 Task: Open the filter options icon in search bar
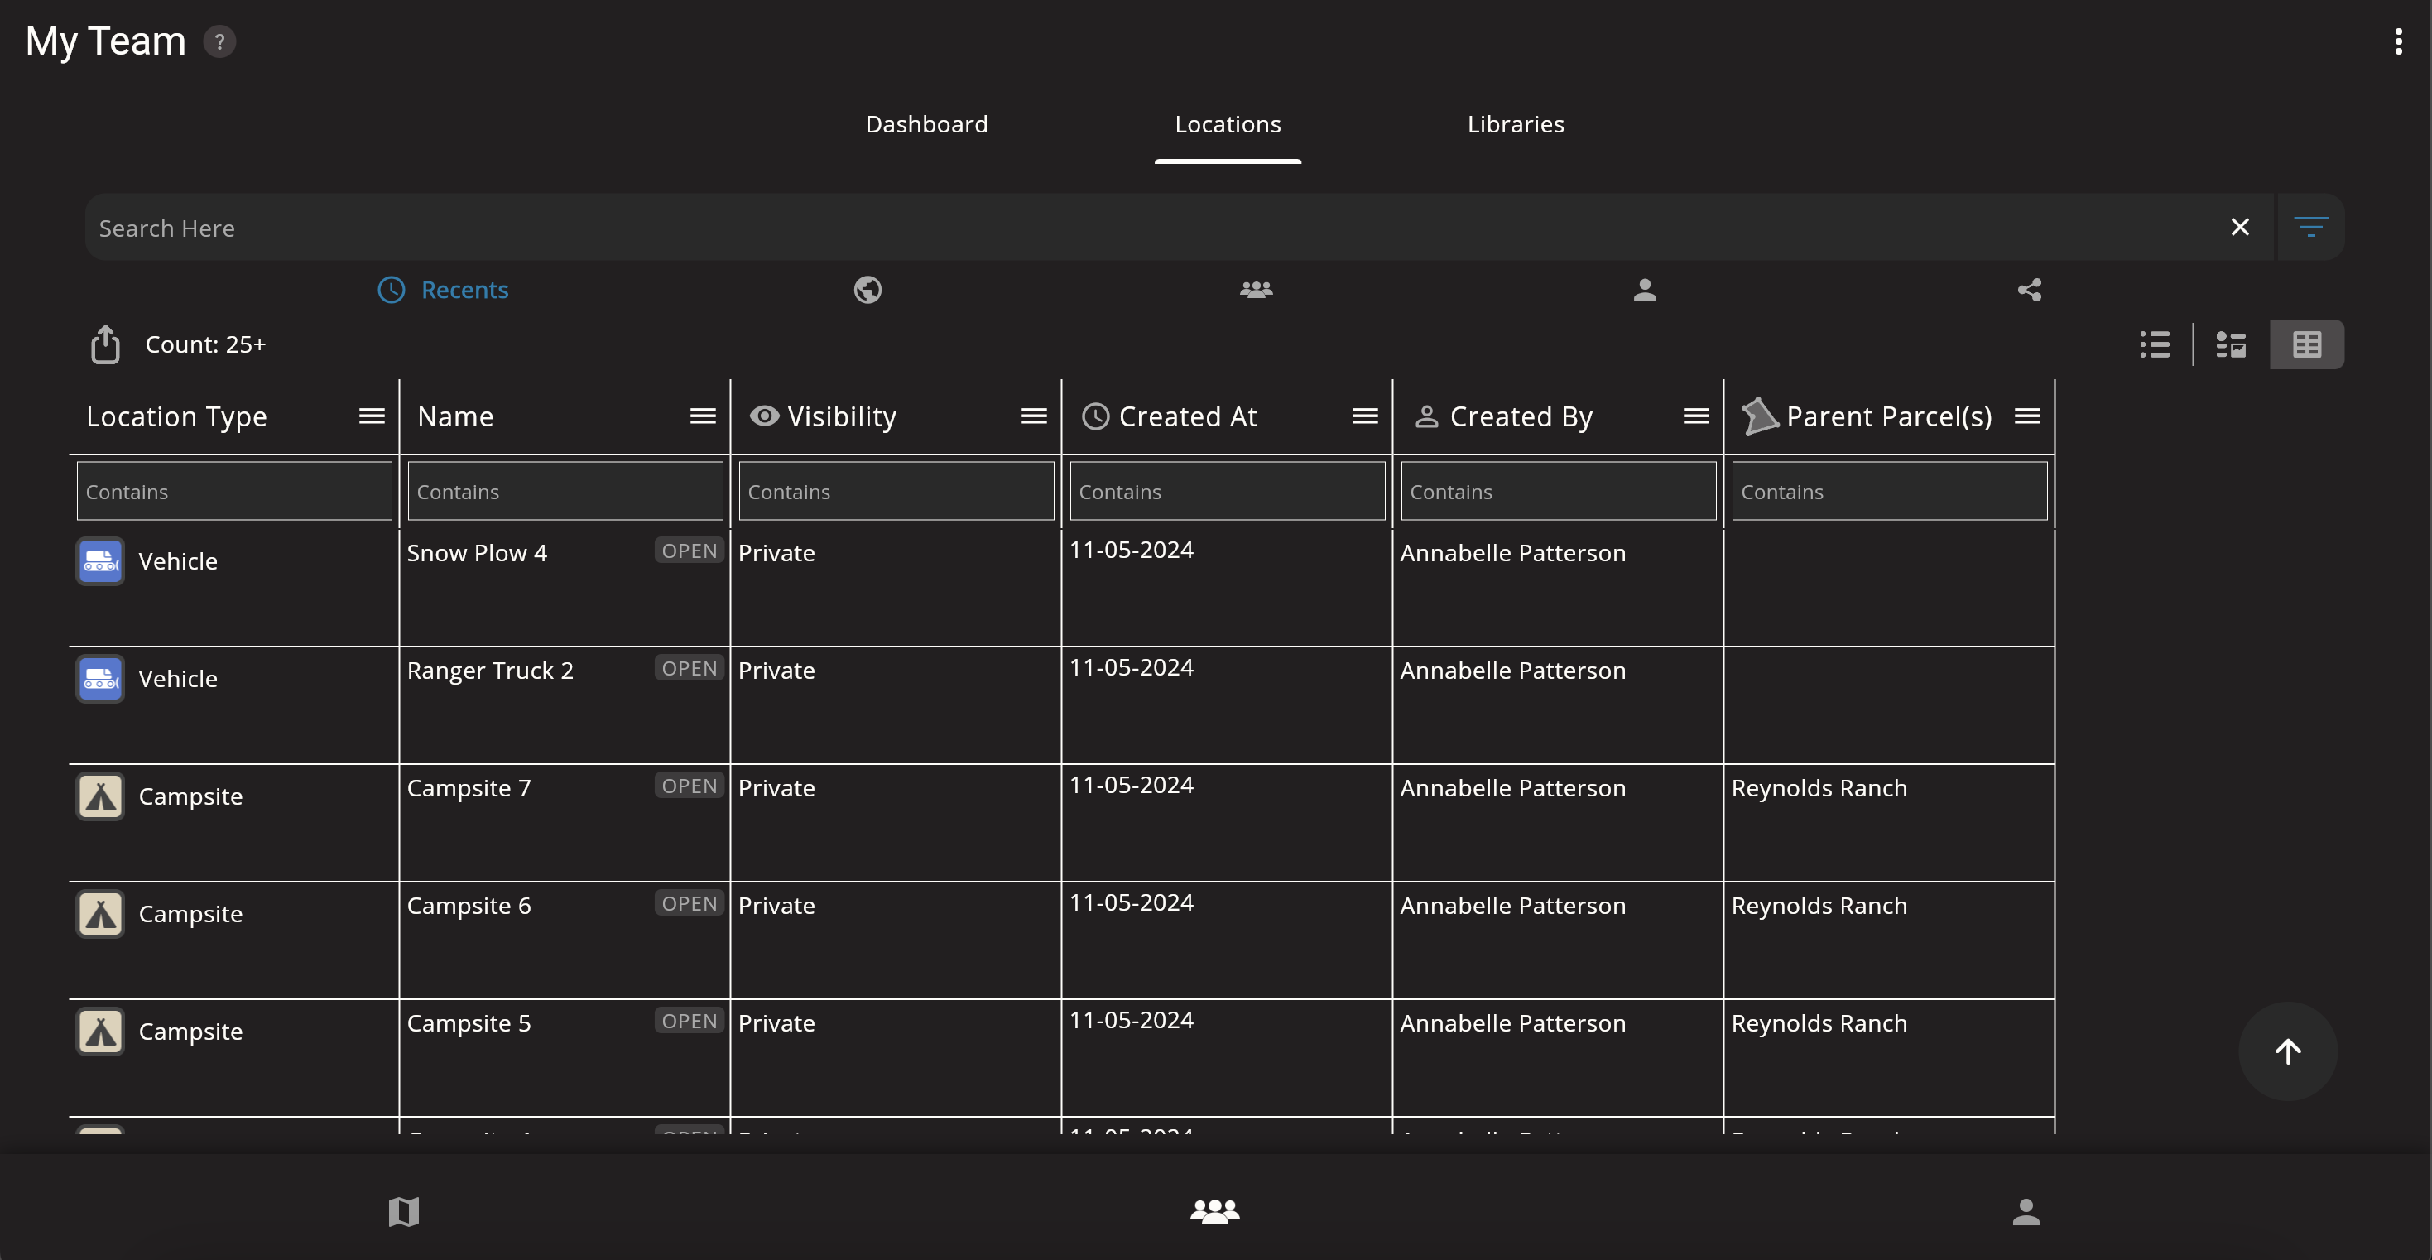coord(2310,227)
